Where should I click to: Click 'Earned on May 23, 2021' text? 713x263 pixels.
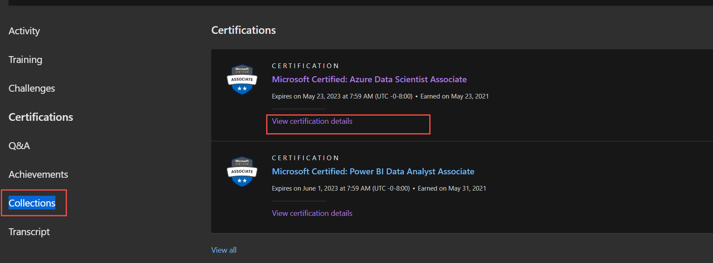coord(455,96)
